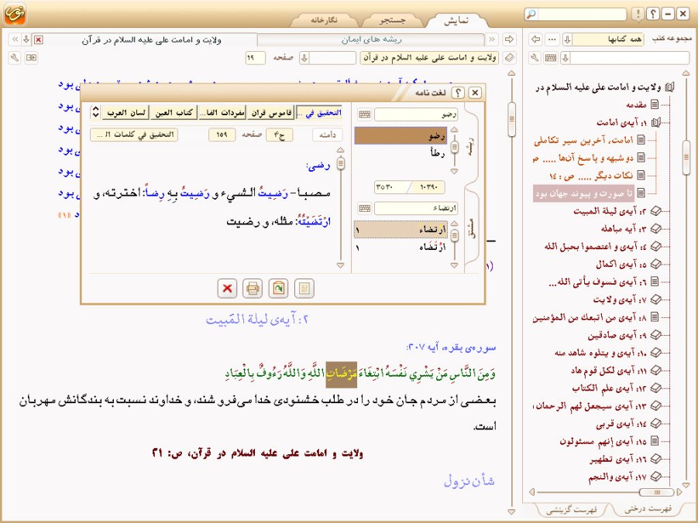Click the التحقیق فی کلمات source button

(134, 135)
